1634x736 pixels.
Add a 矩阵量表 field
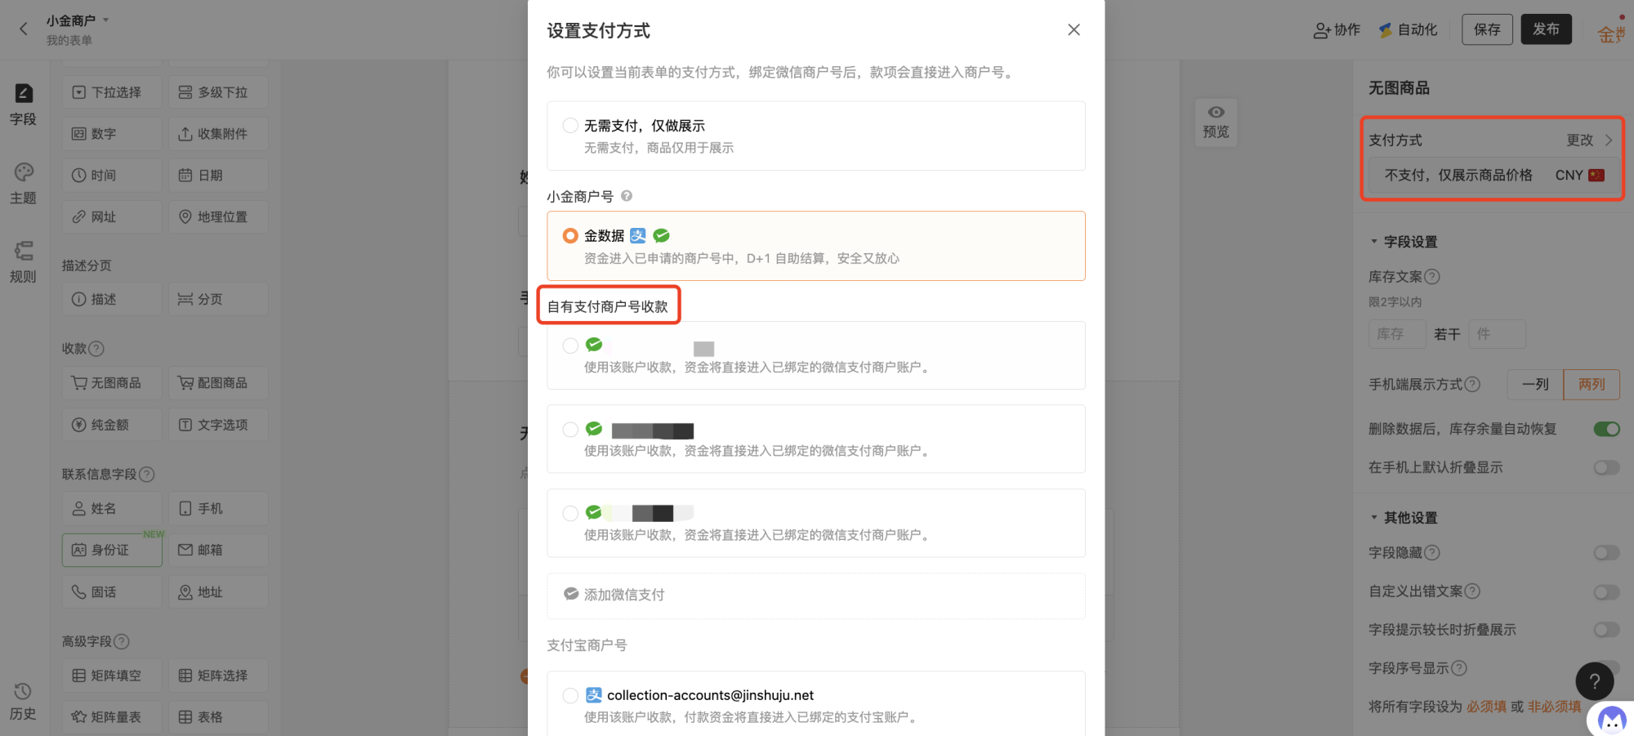[x=112, y=717]
